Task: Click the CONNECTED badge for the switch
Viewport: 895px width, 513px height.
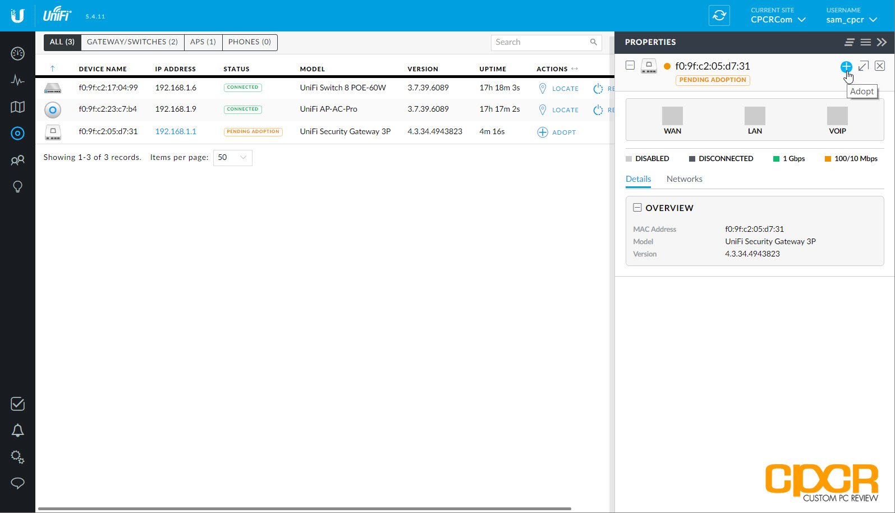Action: 243,88
